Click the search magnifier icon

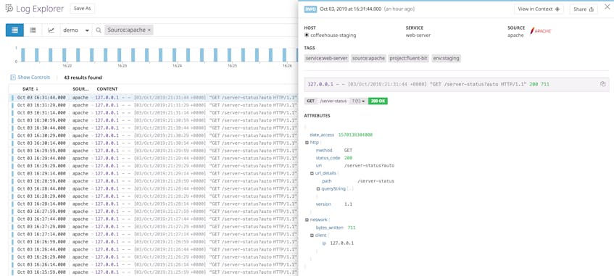click(x=99, y=30)
